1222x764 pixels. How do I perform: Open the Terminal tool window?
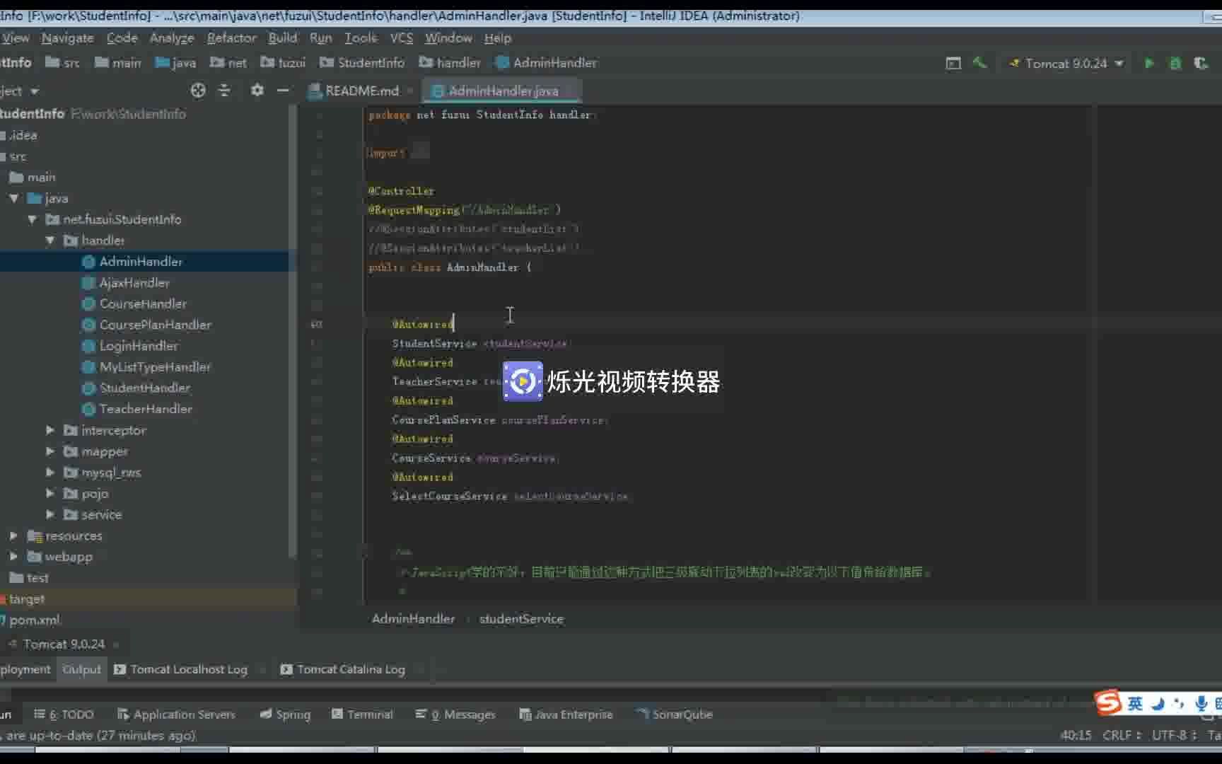[362, 714]
